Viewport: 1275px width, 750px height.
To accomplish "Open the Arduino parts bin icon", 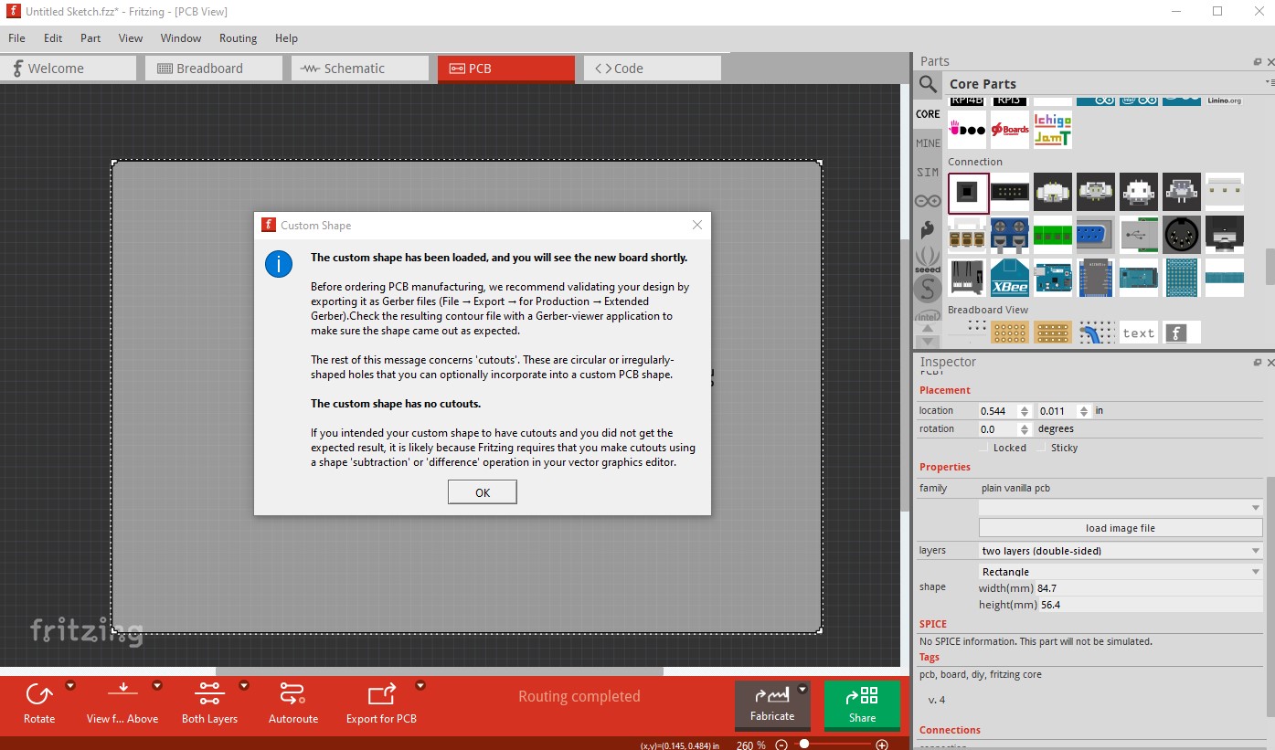I will 928,201.
